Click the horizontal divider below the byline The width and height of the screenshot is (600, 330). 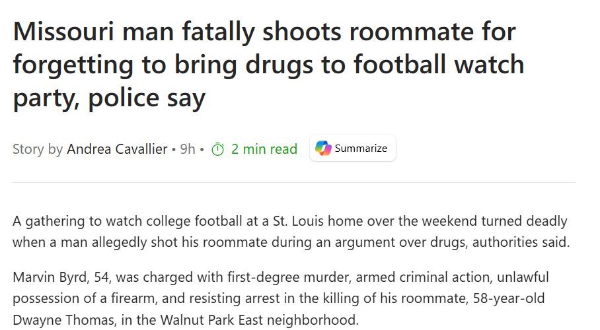coord(294,182)
